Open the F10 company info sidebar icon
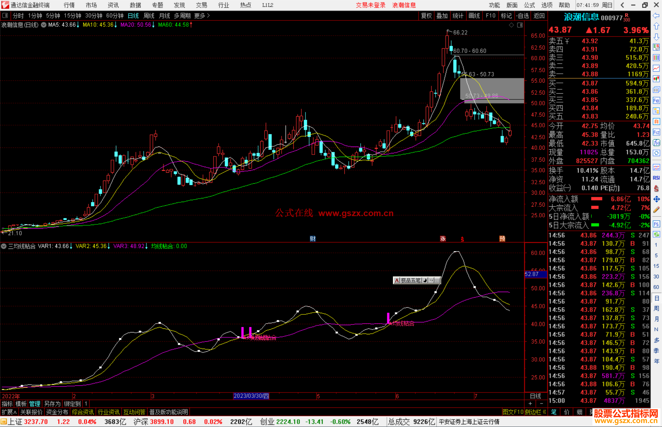This screenshot has height=427, width=662. tap(656, 100)
